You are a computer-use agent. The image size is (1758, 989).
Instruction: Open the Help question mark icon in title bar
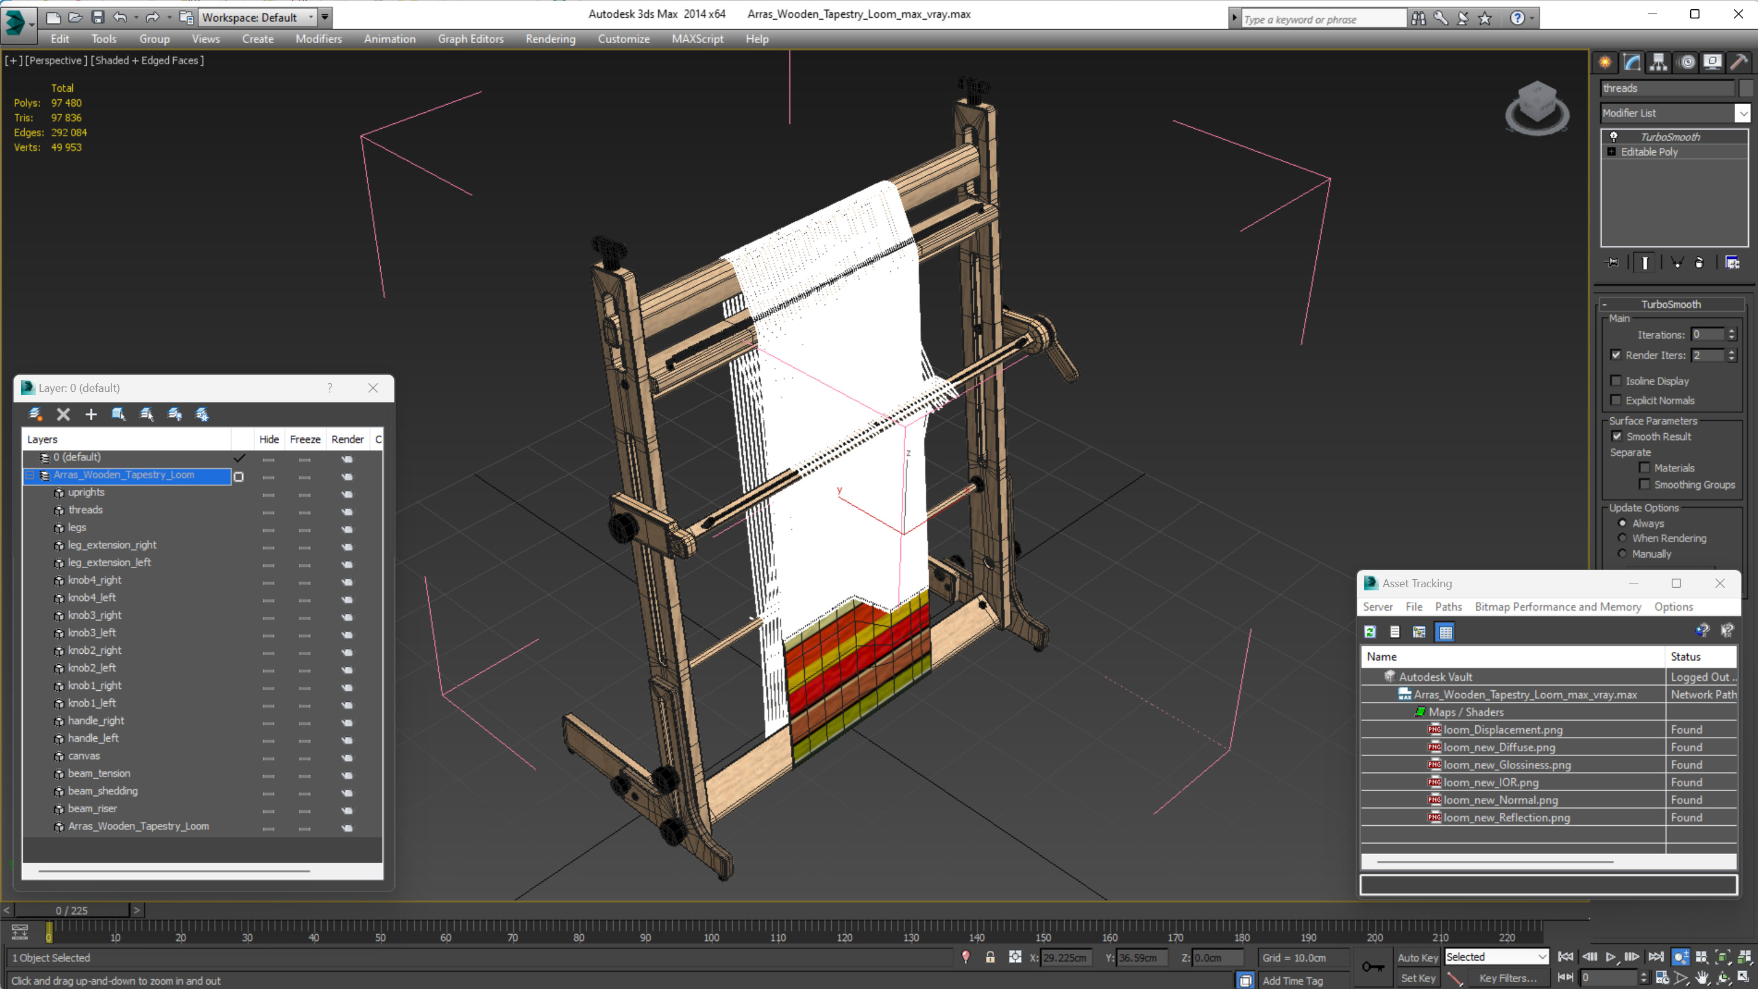(x=1517, y=18)
